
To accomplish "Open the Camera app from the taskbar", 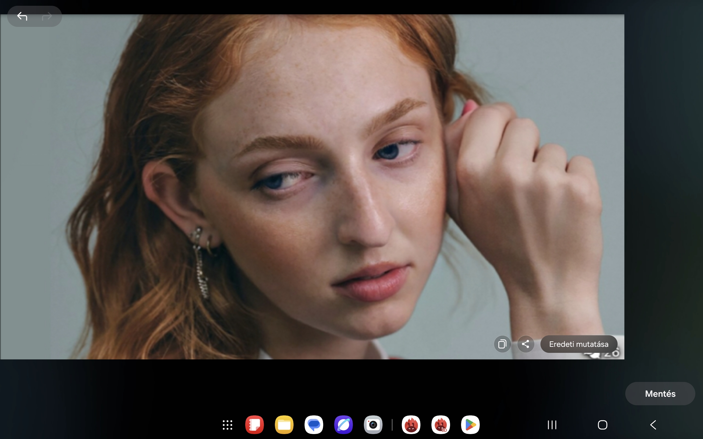I will click(x=373, y=425).
